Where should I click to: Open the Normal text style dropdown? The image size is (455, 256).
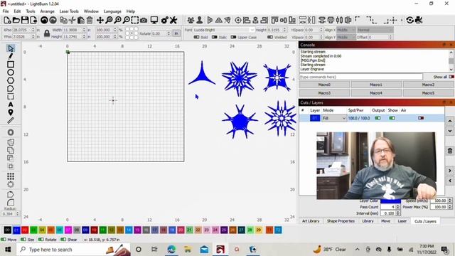(375, 30)
